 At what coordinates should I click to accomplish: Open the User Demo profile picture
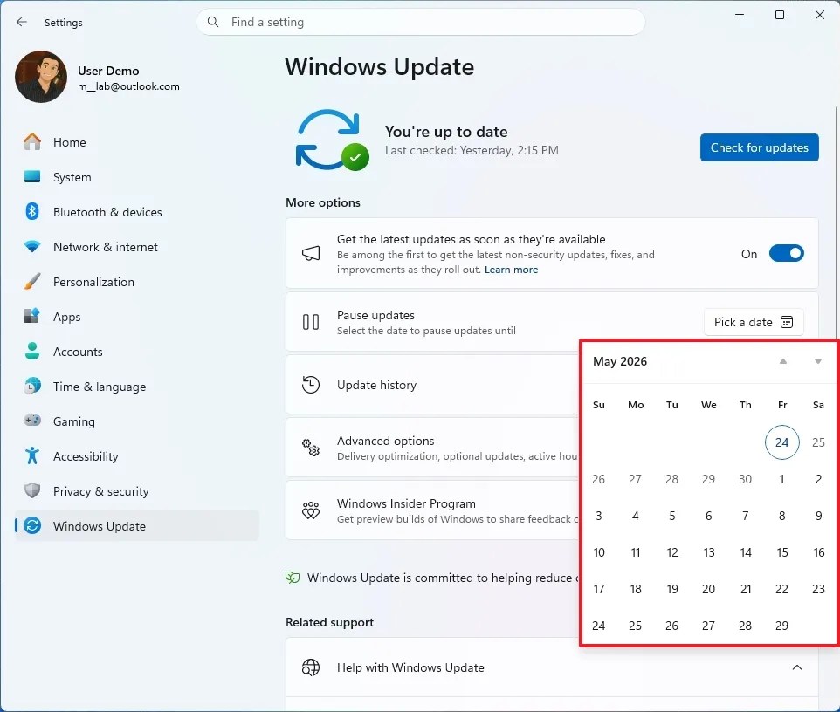41,77
